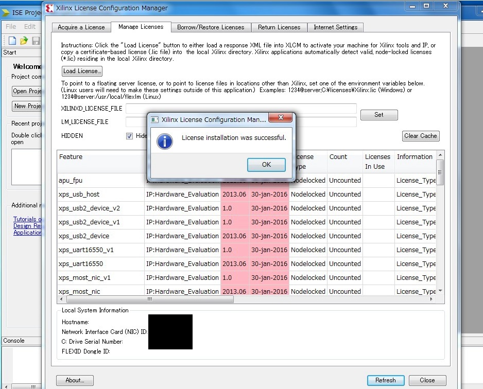Image resolution: width=483 pixels, height=389 pixels.
Task: Click the Feature column header
Action: (x=101, y=162)
